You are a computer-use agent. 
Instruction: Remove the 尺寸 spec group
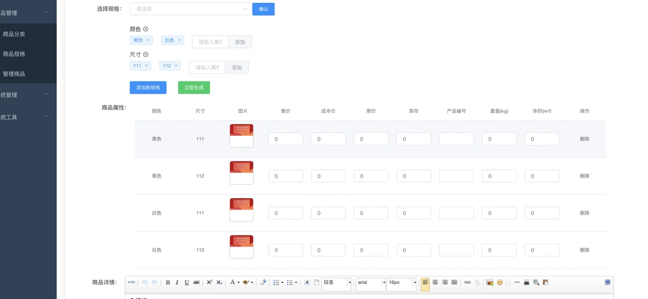146,54
